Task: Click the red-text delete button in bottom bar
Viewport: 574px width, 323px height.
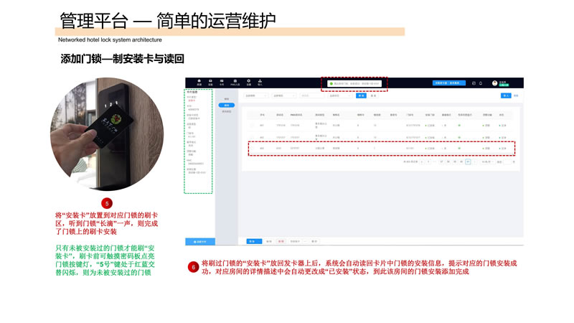Action: pos(281,241)
